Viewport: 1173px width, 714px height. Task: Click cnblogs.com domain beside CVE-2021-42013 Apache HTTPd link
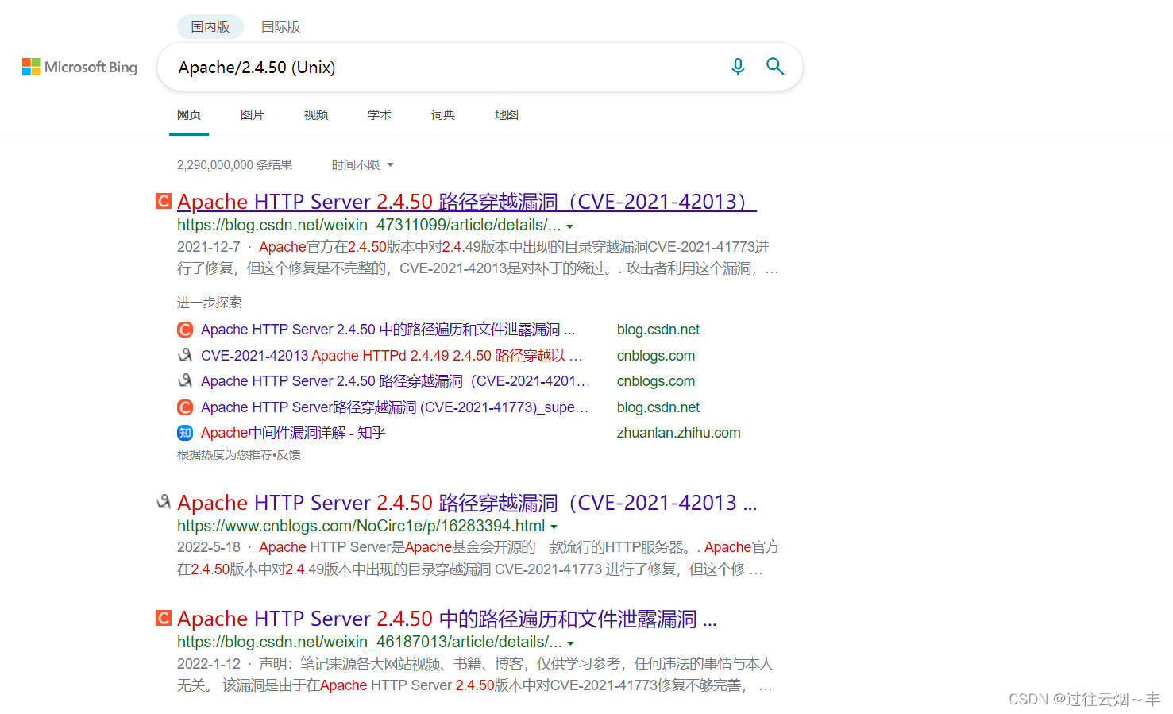pyautogui.click(x=656, y=356)
